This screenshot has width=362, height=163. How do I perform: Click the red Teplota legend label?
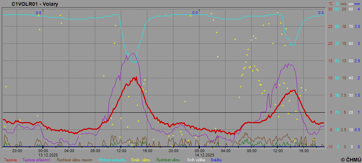(x=10, y=160)
